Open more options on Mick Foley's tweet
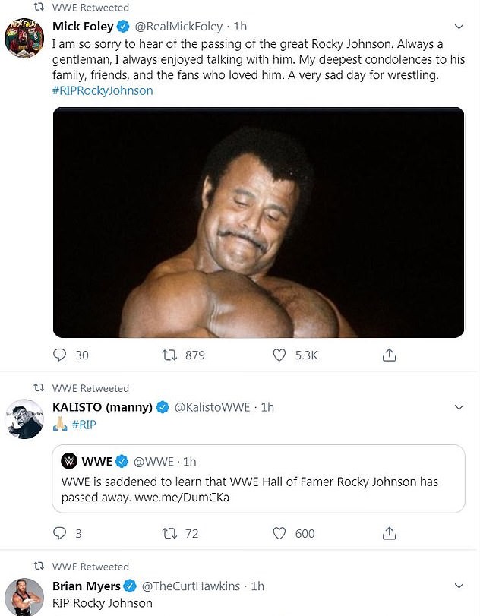 458,27
